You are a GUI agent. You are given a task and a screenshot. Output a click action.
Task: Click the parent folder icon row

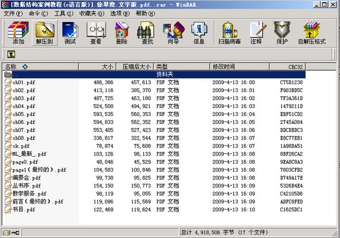(8, 75)
